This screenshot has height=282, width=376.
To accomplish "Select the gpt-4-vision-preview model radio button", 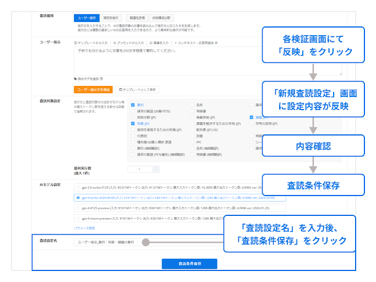I will (x=78, y=218).
